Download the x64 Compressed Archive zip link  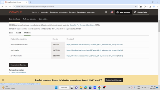point(91,44)
